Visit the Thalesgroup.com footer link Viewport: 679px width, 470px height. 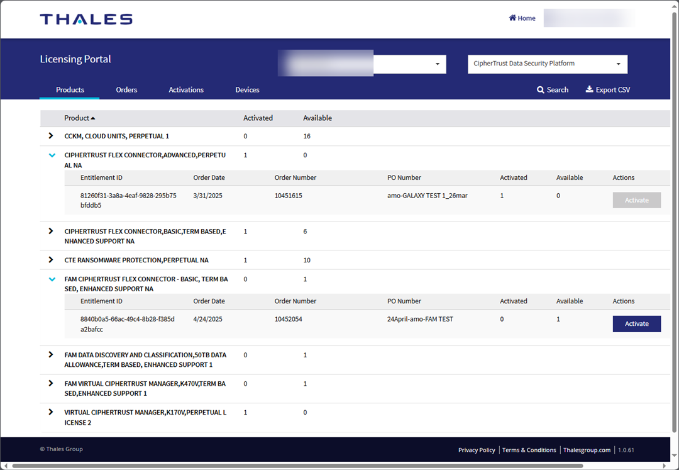[x=587, y=450]
